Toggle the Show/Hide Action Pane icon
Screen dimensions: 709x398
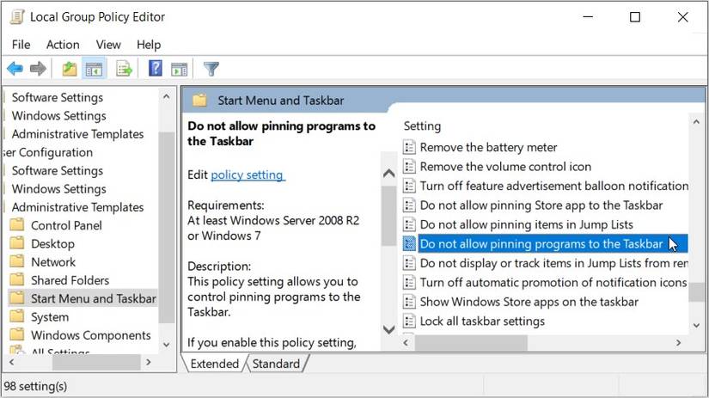point(179,69)
